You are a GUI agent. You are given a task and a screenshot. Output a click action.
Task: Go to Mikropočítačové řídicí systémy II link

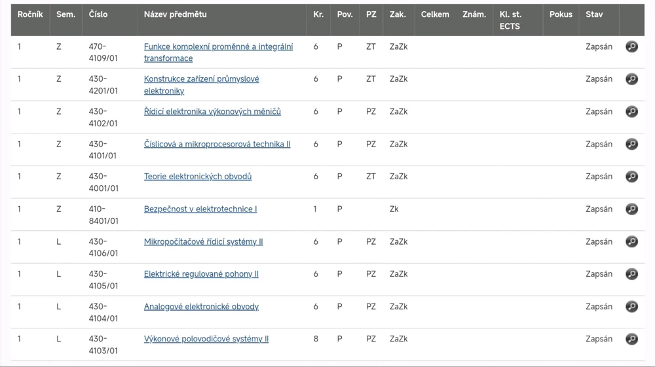tap(203, 241)
